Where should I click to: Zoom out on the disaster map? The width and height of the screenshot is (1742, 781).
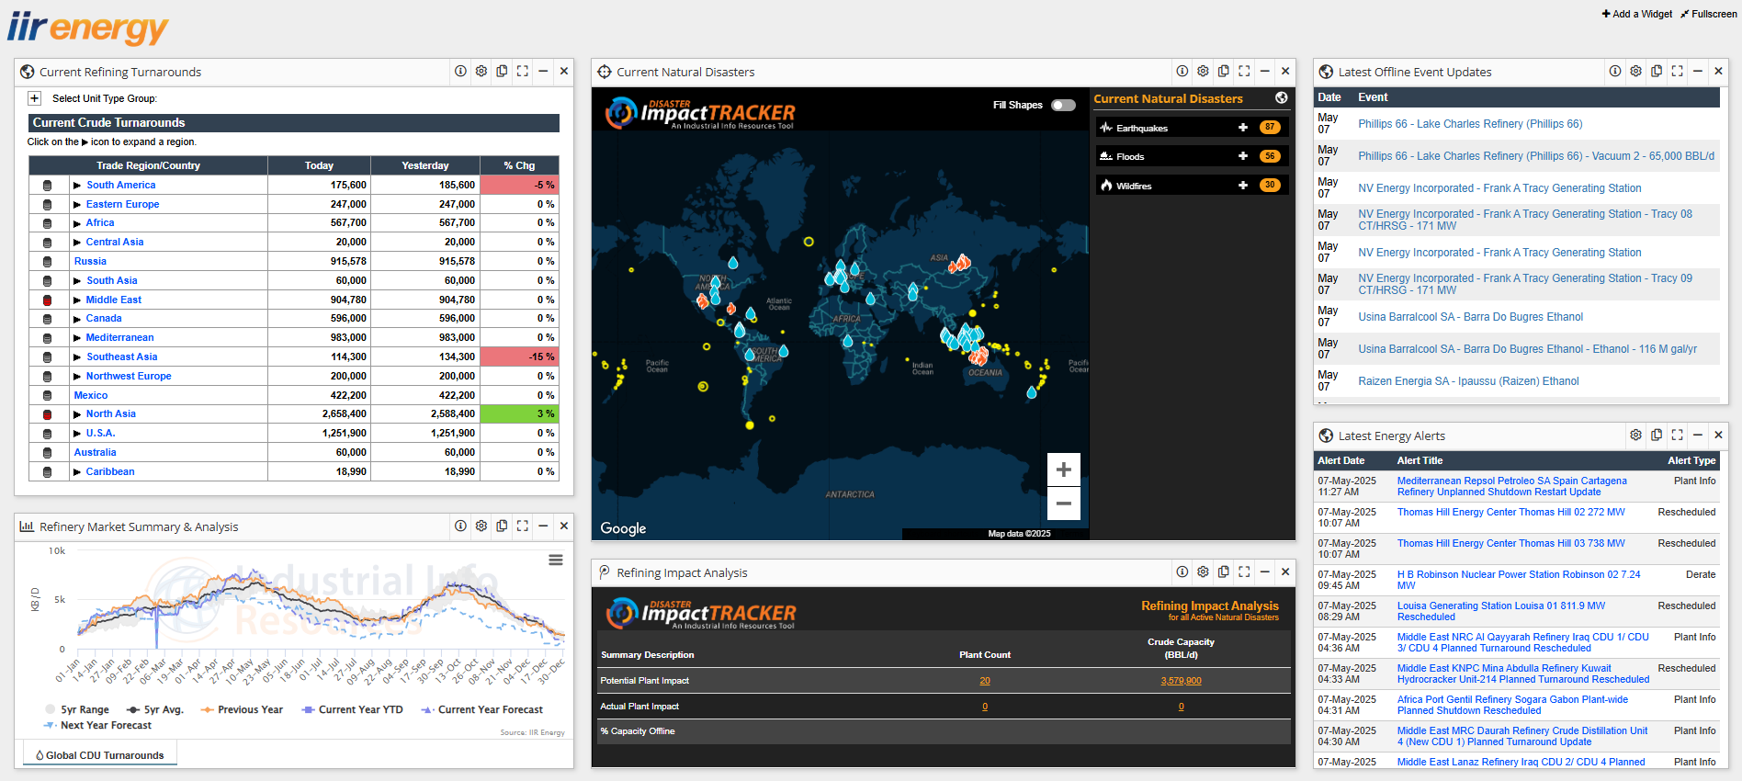click(x=1064, y=504)
